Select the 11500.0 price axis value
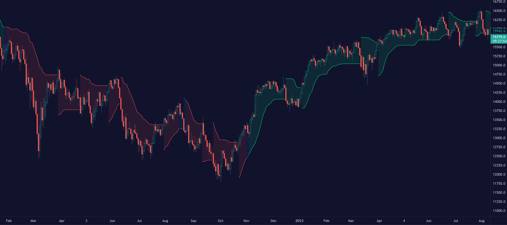 tap(499, 193)
